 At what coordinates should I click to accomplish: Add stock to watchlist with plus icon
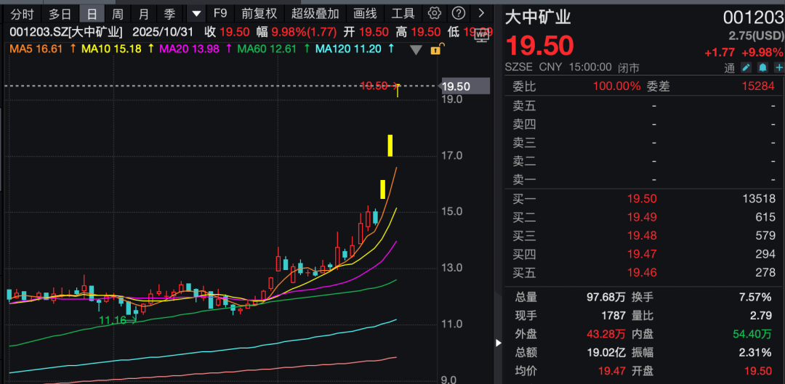778,68
